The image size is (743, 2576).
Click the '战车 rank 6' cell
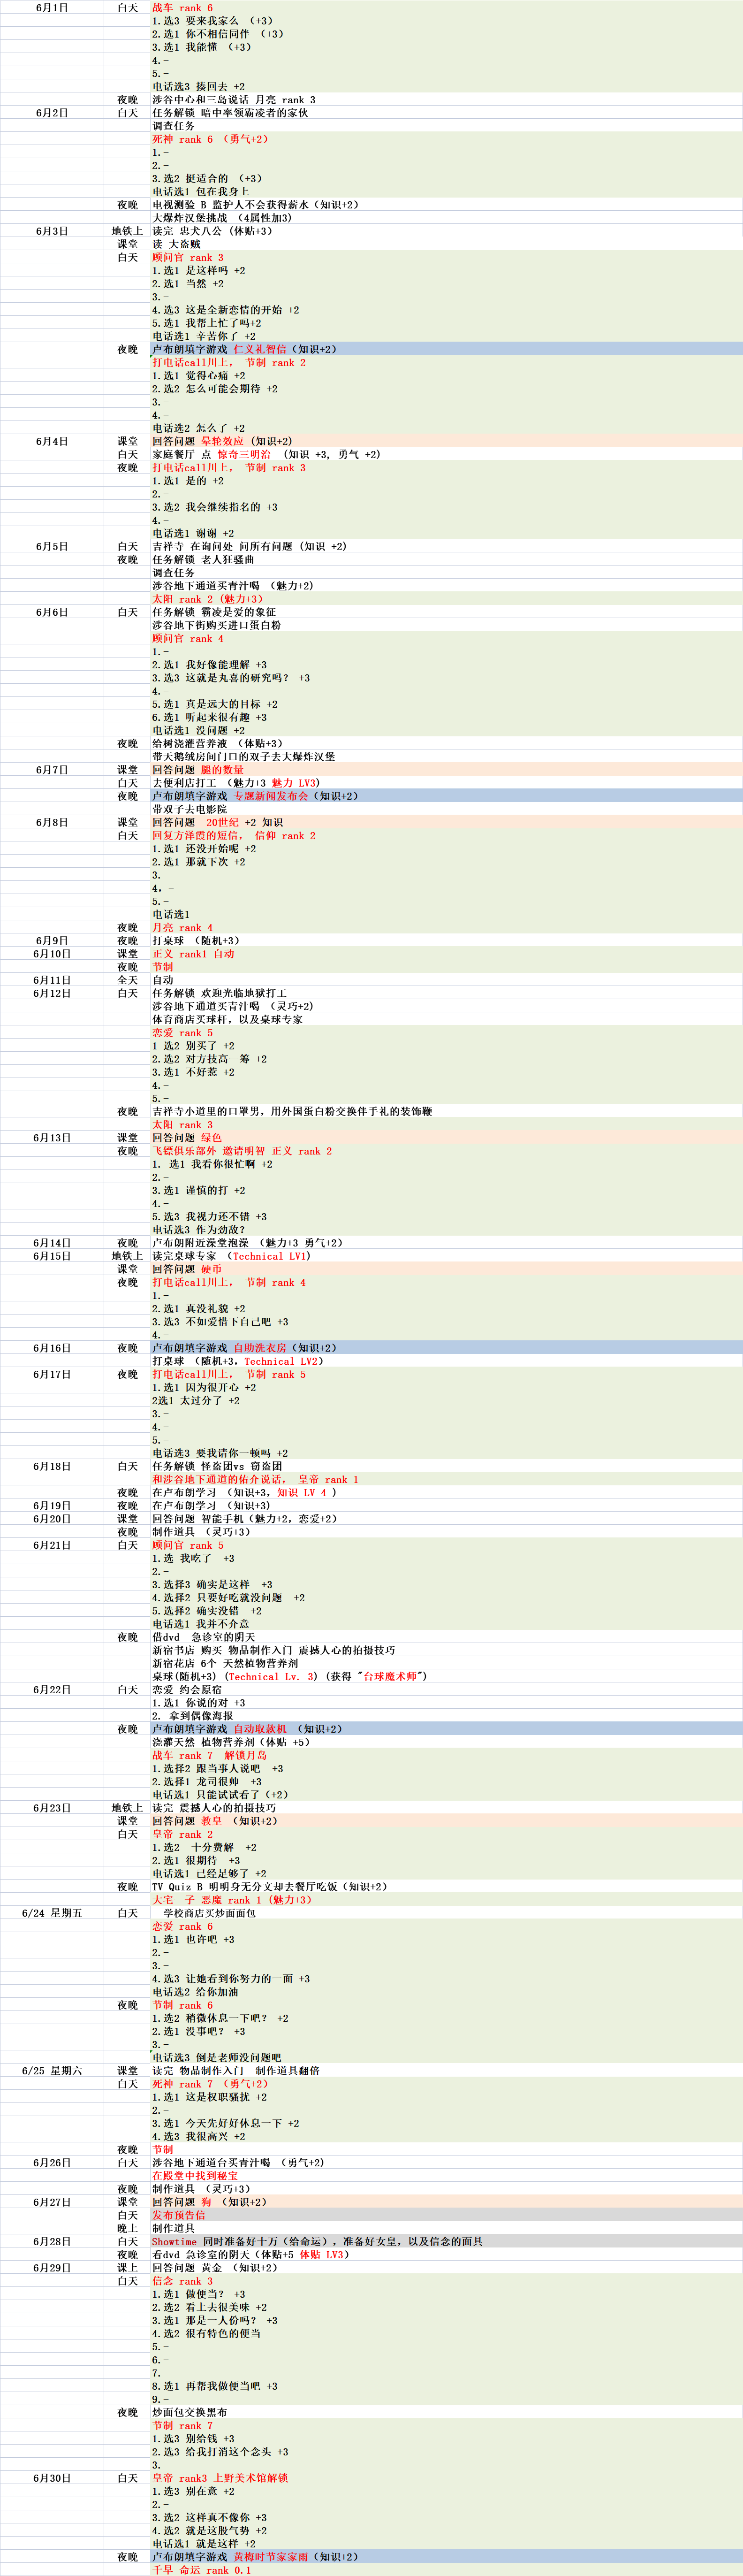click(446, 7)
